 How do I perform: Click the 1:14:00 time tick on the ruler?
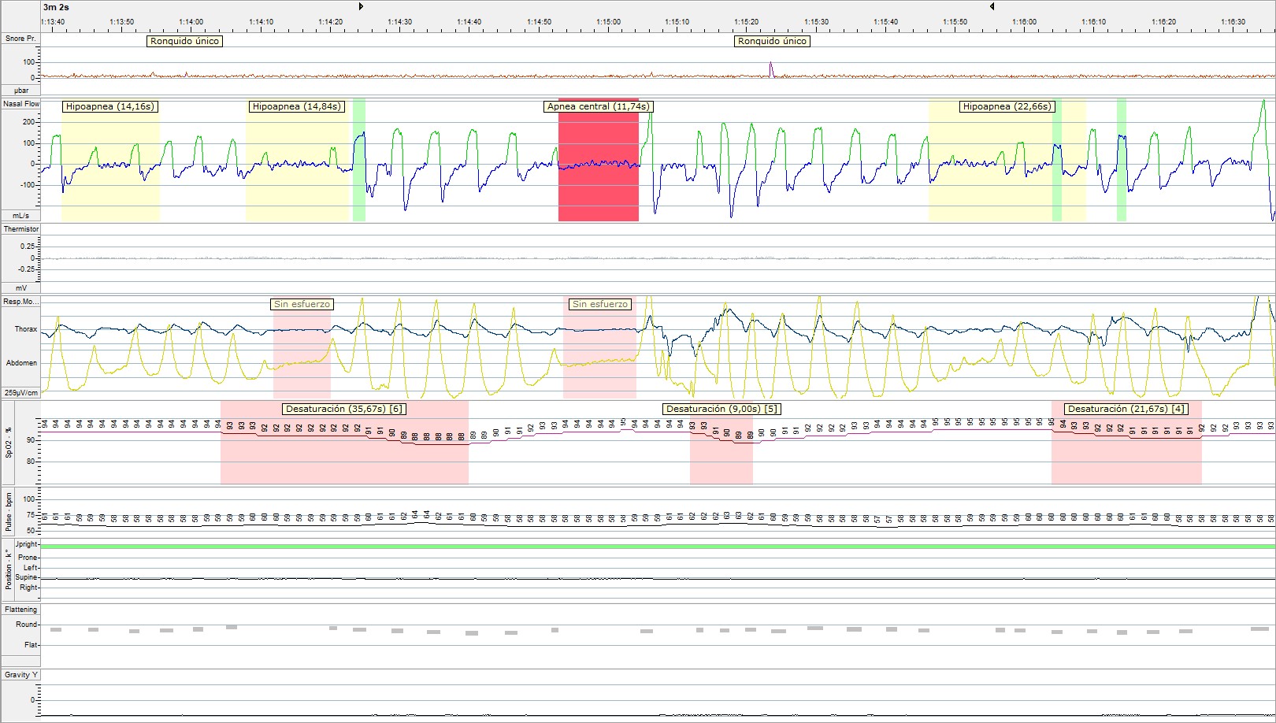click(x=191, y=22)
